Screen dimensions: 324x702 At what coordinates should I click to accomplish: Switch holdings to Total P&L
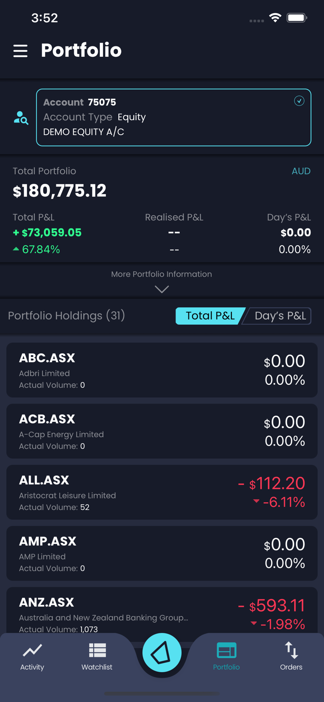210,316
